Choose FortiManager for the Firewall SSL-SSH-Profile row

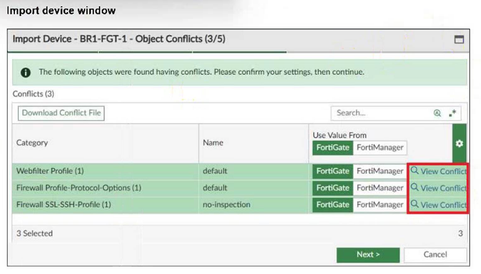(x=380, y=204)
